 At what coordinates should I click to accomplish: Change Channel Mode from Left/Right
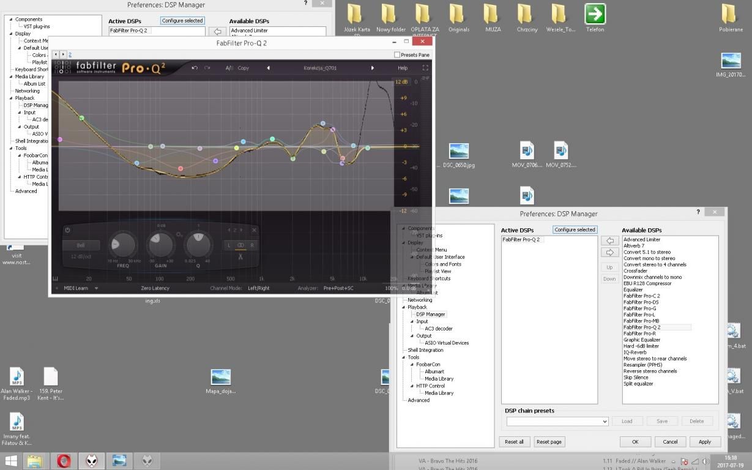258,288
